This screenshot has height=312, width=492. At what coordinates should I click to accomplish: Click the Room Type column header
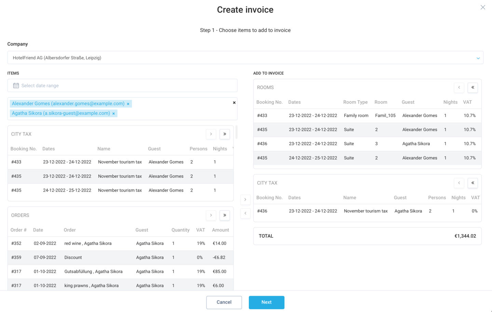coord(355,102)
